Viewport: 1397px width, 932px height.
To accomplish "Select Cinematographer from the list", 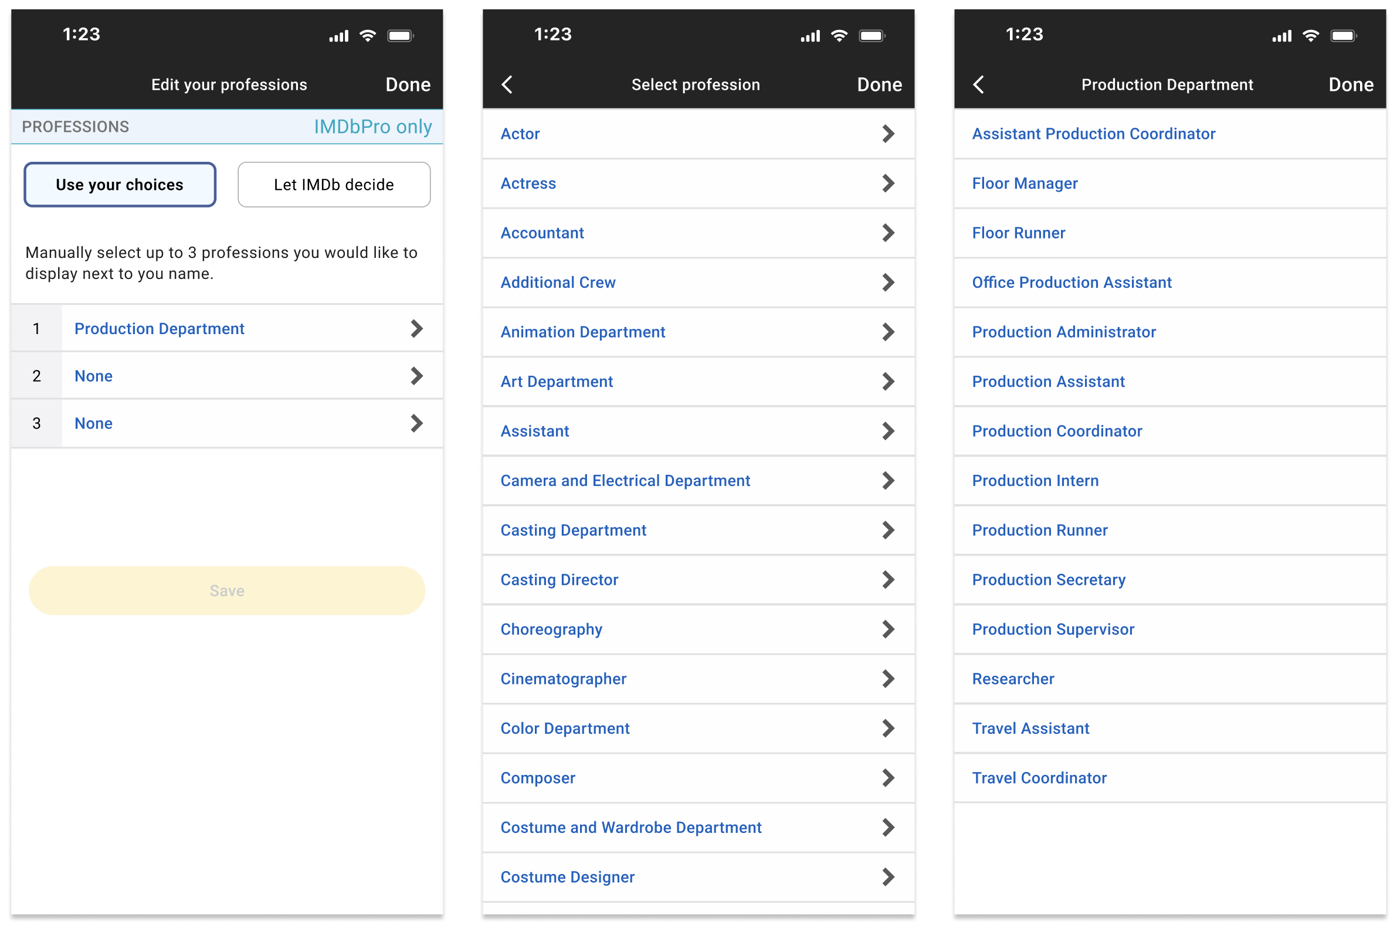I will tap(563, 678).
